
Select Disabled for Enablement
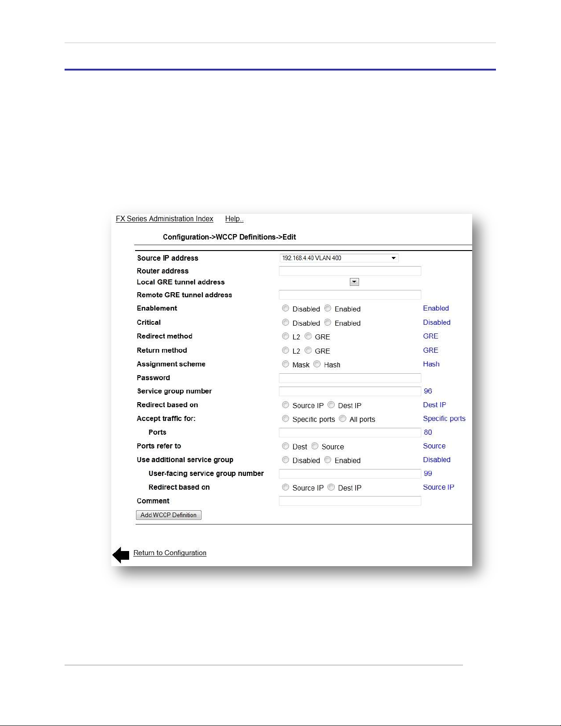click(x=286, y=308)
